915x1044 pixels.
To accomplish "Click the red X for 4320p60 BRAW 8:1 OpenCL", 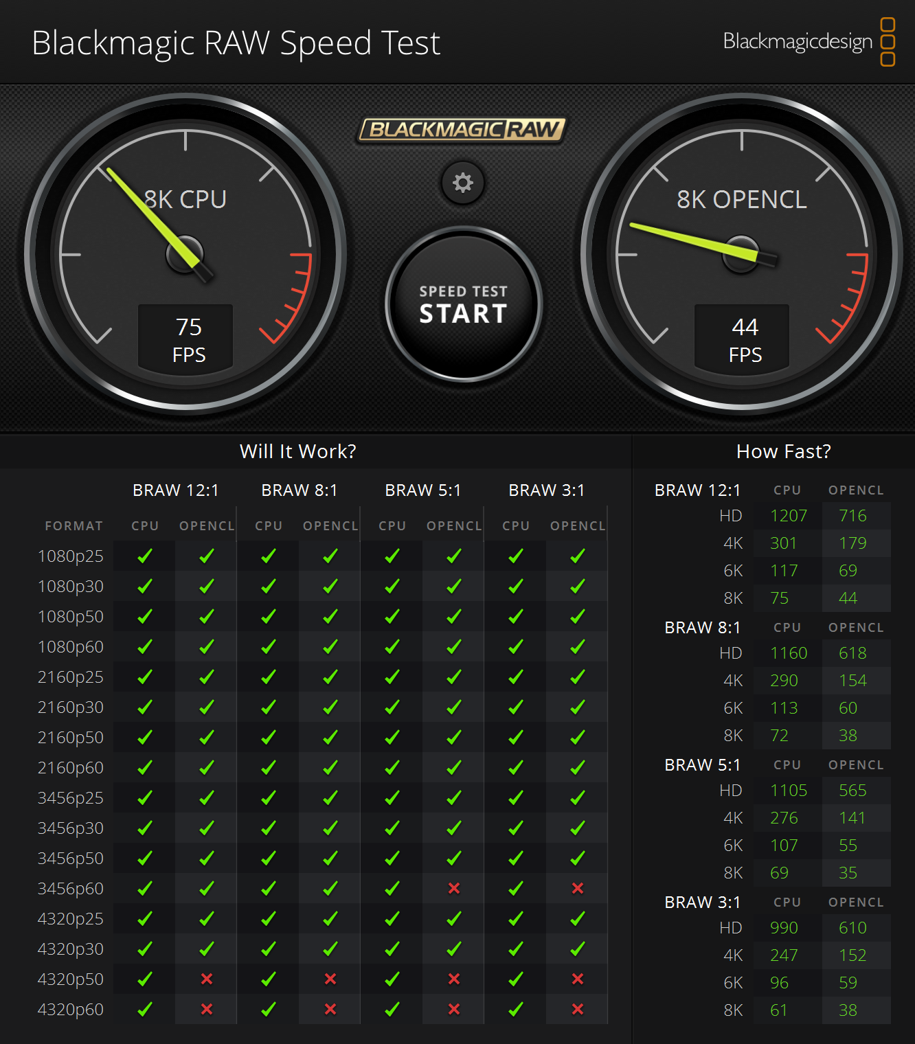I will [330, 1009].
